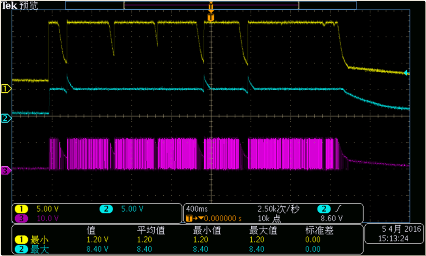Click the date 5 4月 2016
The image size is (426, 256).
pos(401,229)
